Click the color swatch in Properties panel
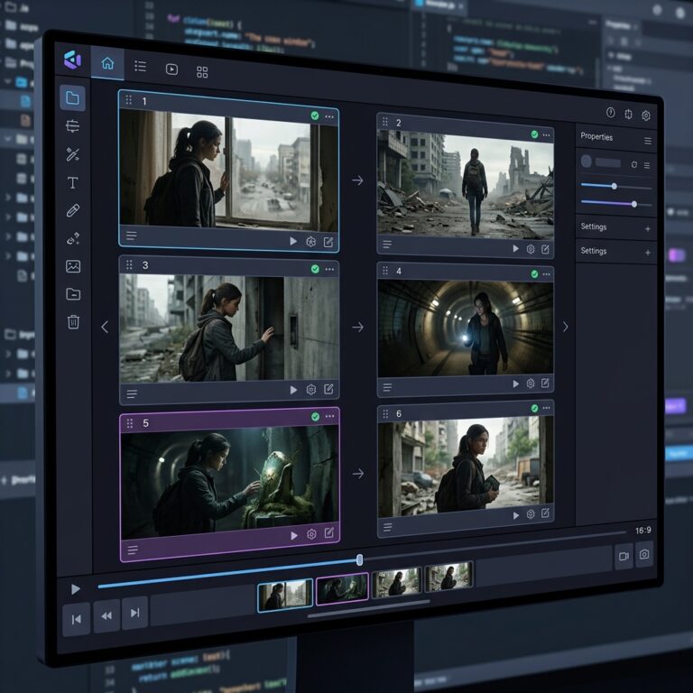This screenshot has width=693, height=693. (586, 161)
